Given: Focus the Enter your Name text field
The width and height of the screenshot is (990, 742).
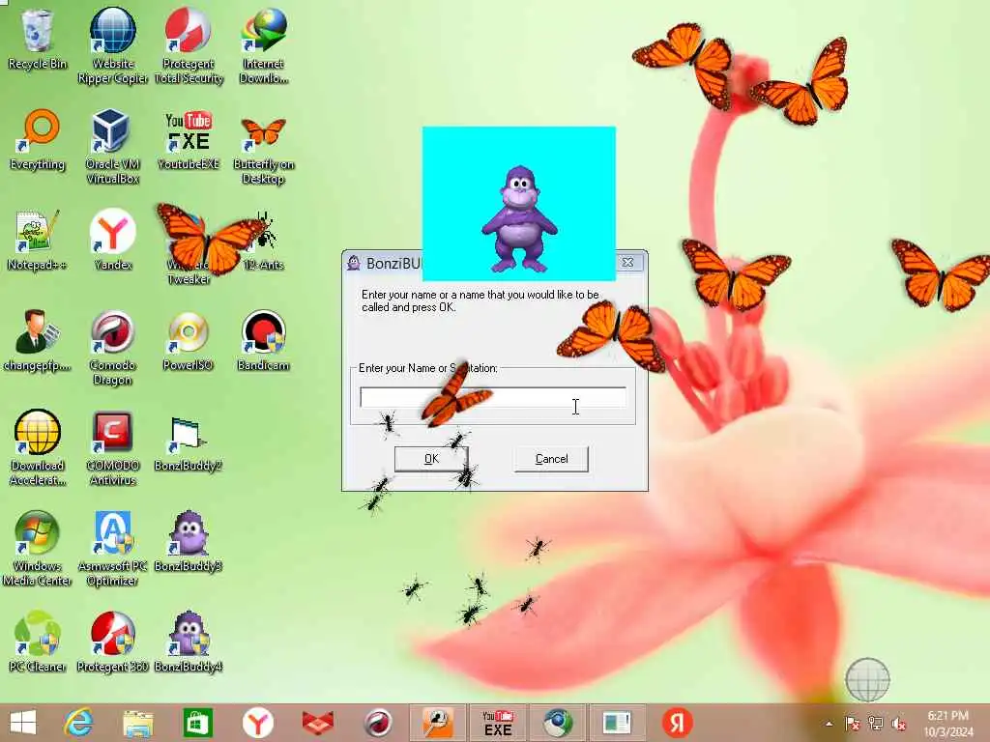Looking at the screenshot, I should click(492, 397).
